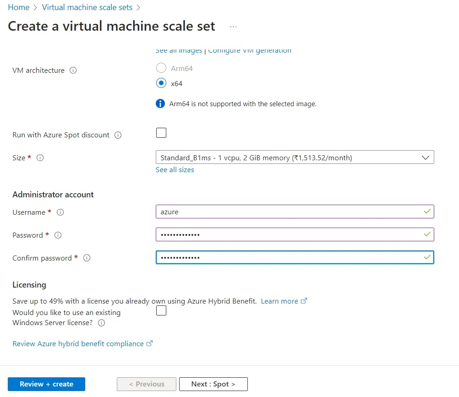Open the See all sizes link
Viewport: 459px width, 397px height.
point(175,170)
